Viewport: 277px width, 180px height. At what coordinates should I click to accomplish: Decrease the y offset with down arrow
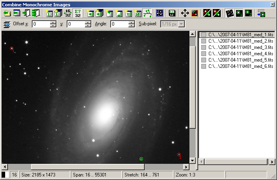pos(88,26)
